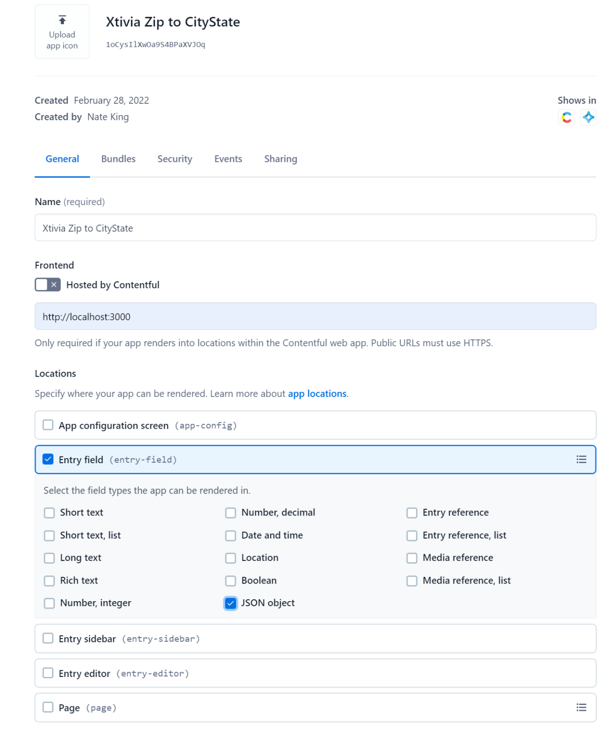606x729 pixels.
Task: Open the list icon on the Page row
Action: coord(581,707)
